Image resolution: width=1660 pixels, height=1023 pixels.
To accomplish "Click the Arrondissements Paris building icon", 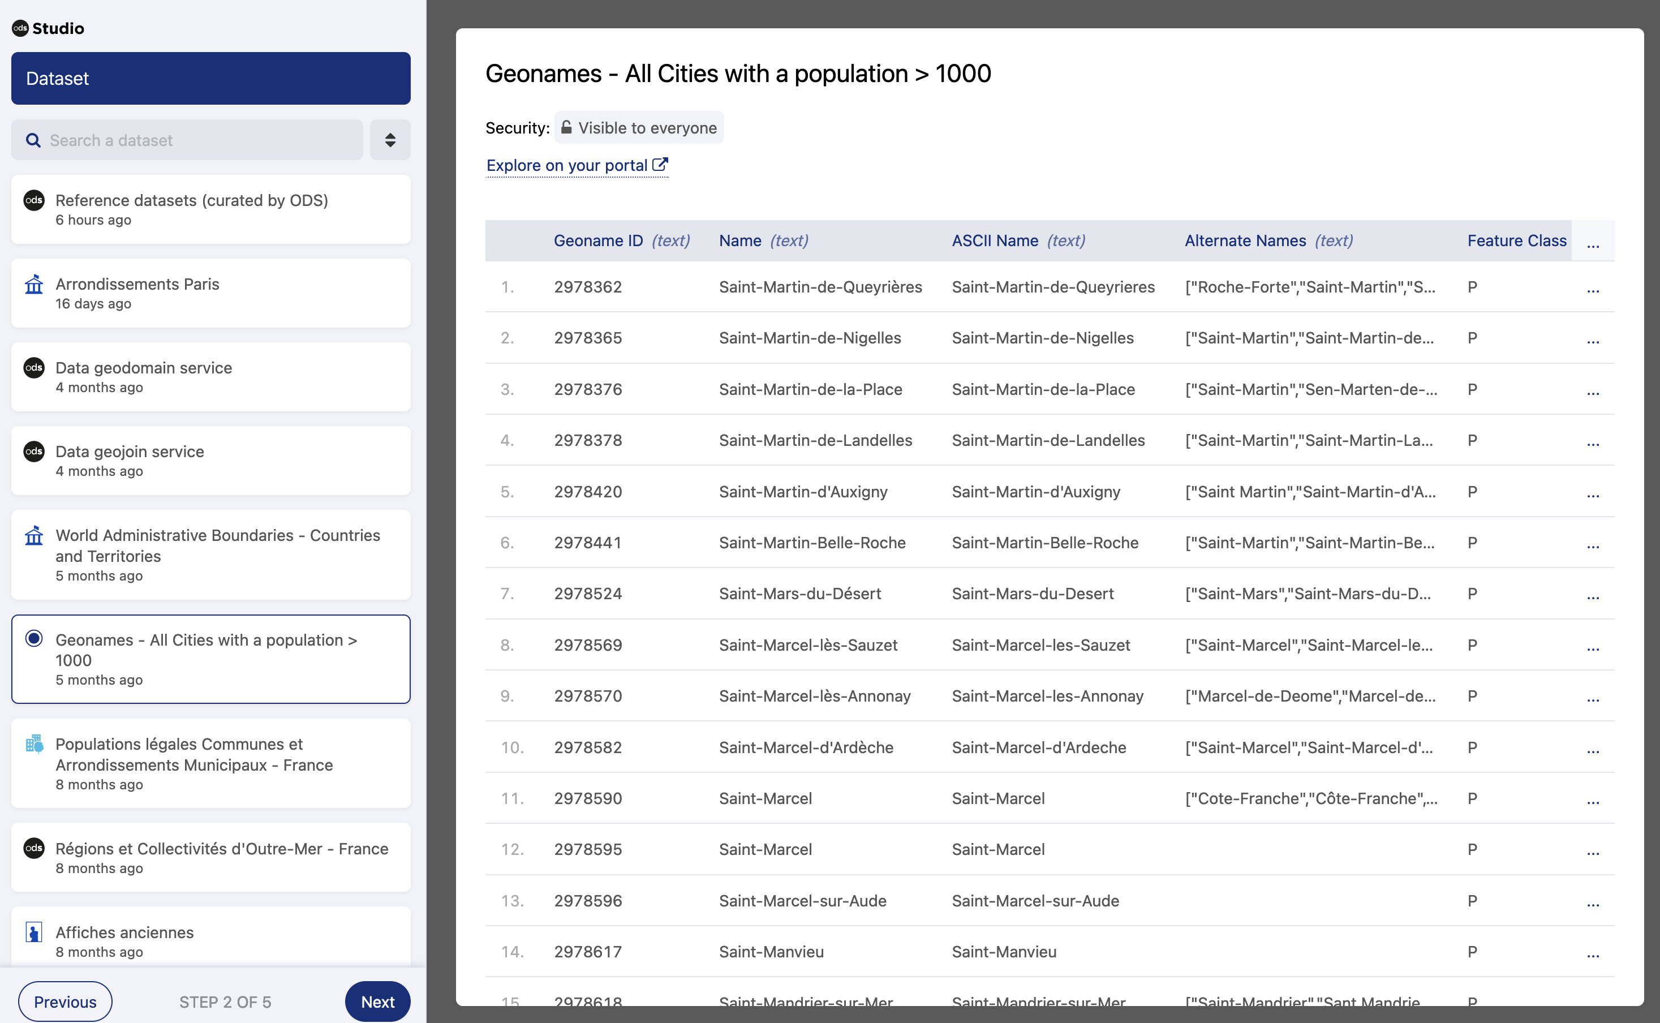I will click(34, 284).
